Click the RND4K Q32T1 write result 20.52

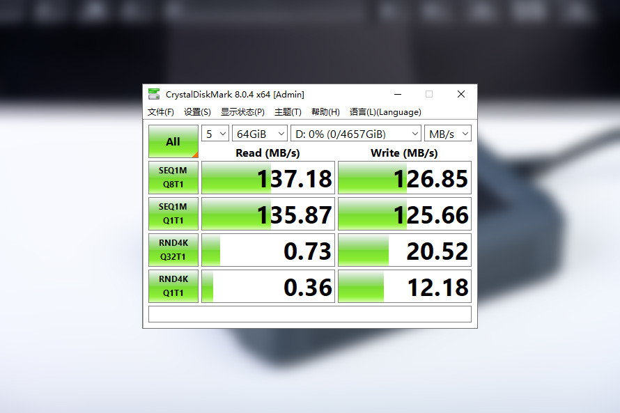tap(405, 250)
